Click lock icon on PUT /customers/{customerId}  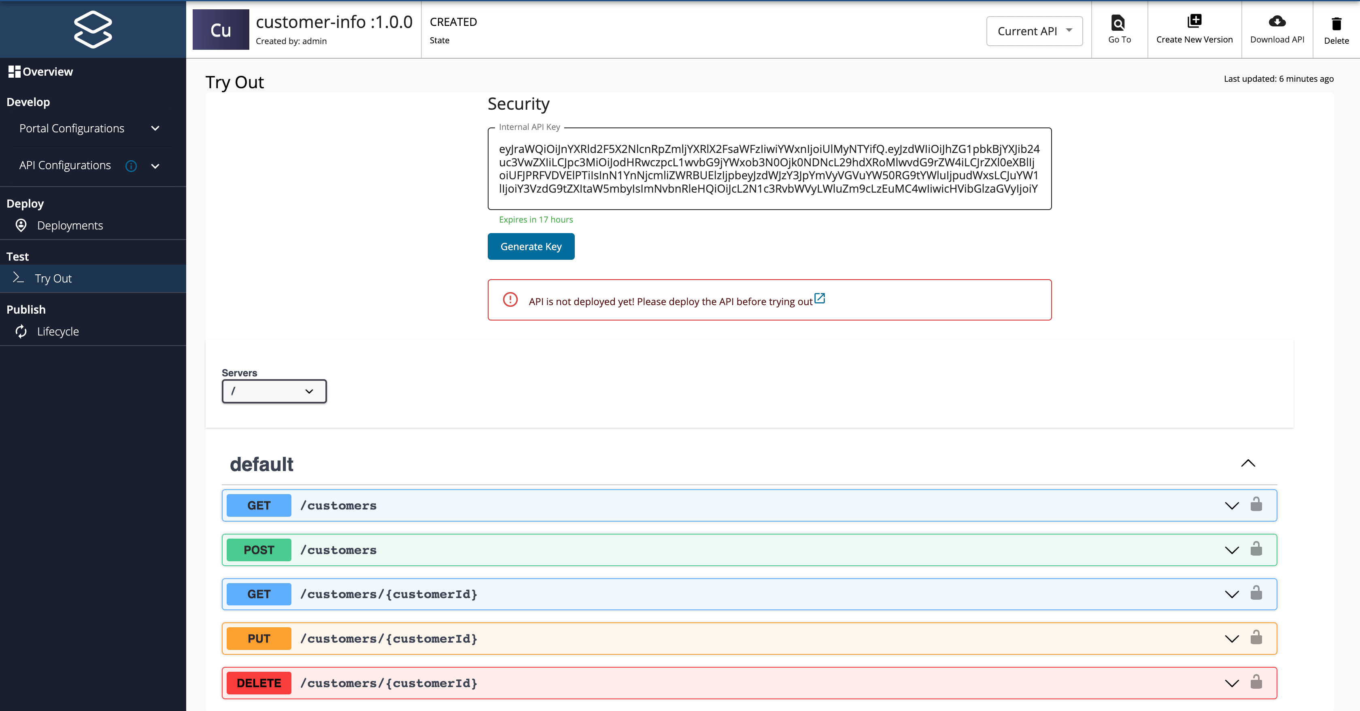tap(1256, 638)
